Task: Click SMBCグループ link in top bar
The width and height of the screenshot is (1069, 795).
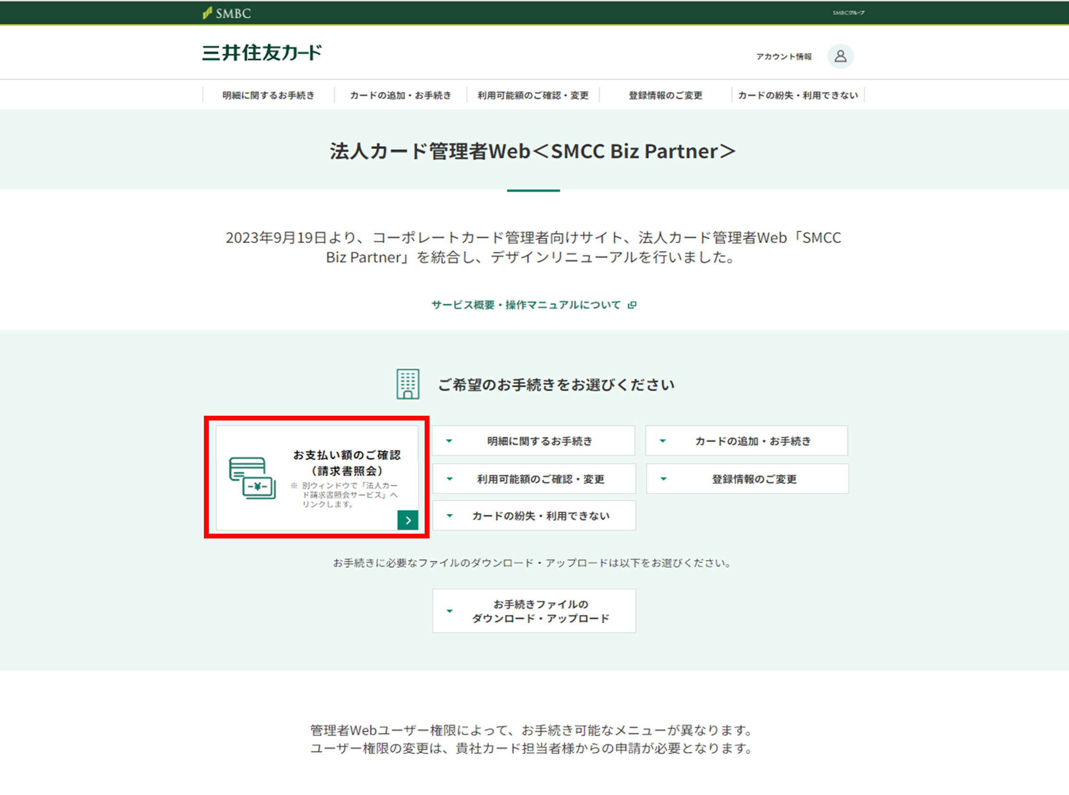Action: tap(848, 12)
